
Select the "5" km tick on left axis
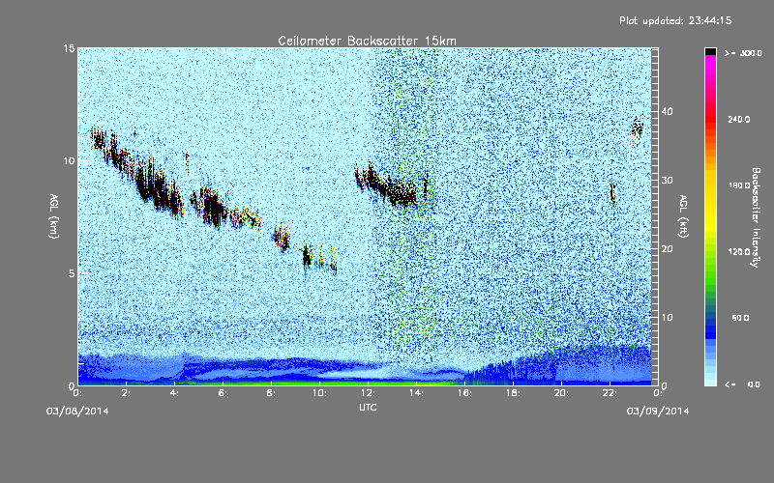tap(72, 273)
